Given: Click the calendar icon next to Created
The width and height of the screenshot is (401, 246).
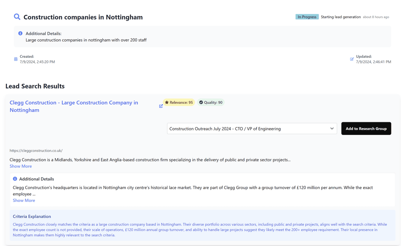Looking at the screenshot, I should point(16,59).
